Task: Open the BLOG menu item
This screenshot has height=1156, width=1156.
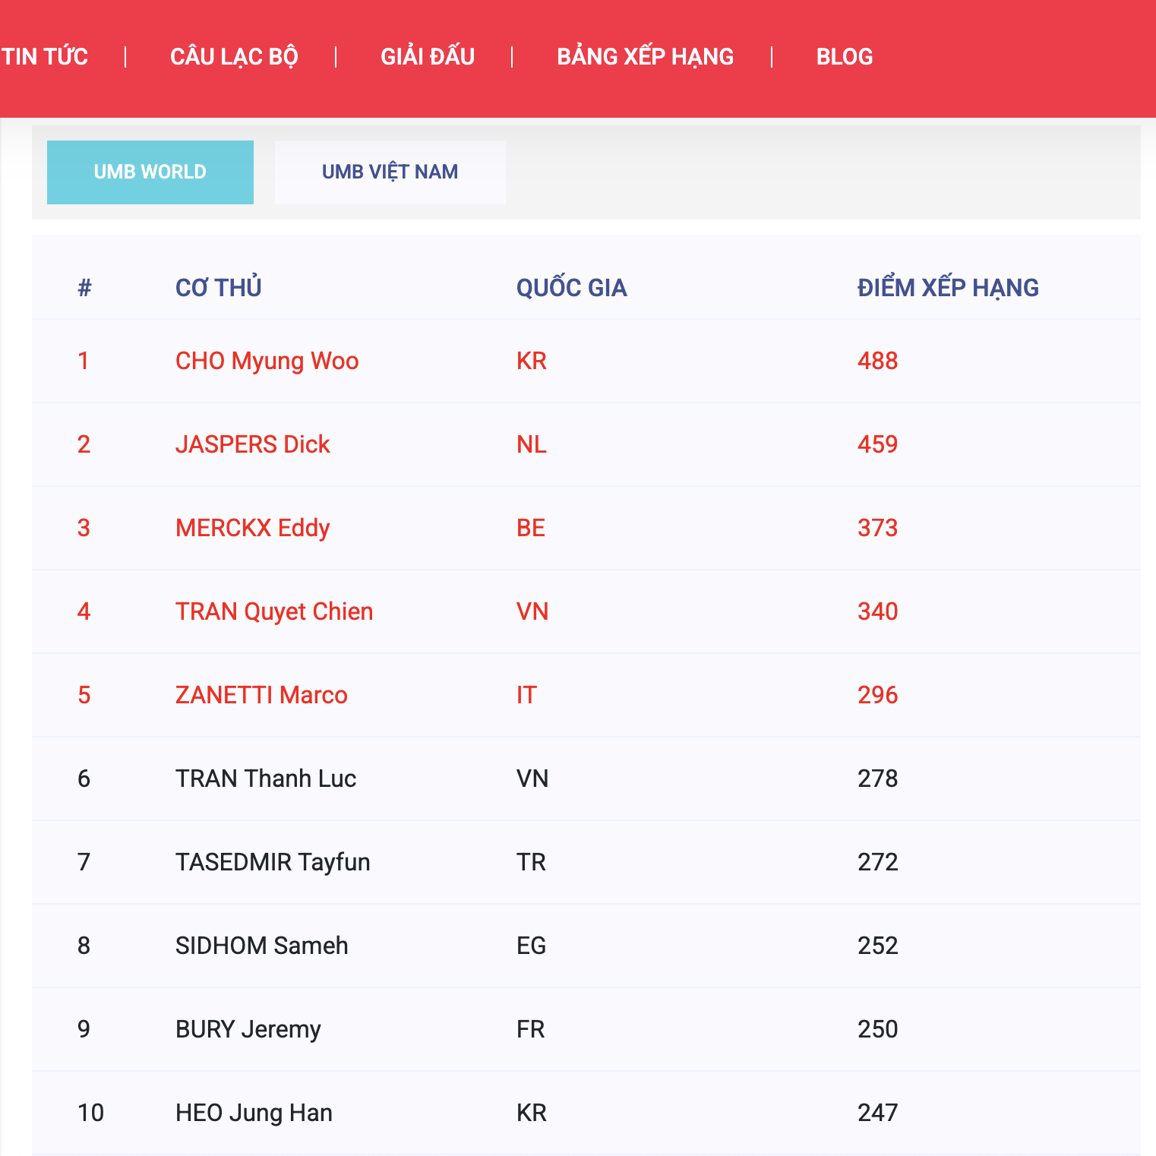Action: [x=845, y=57]
